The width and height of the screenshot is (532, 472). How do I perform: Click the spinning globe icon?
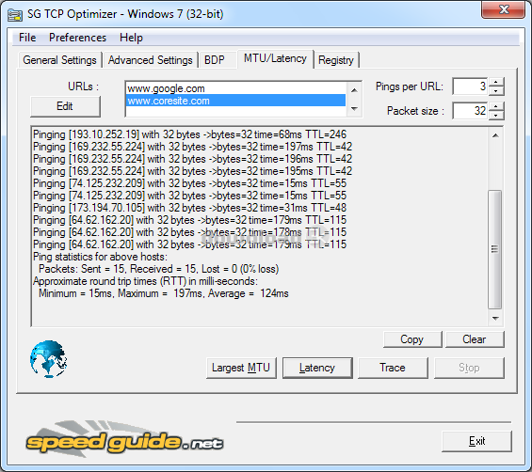coord(49,359)
